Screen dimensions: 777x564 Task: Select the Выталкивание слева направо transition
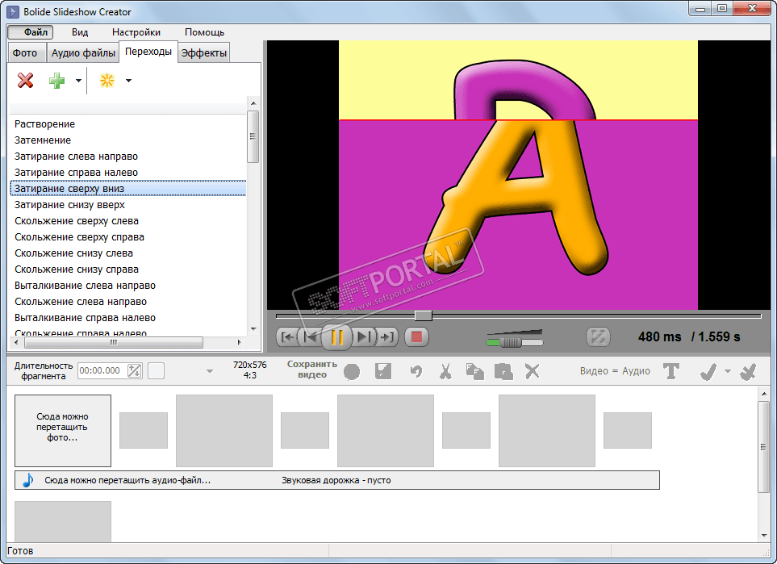click(x=127, y=286)
